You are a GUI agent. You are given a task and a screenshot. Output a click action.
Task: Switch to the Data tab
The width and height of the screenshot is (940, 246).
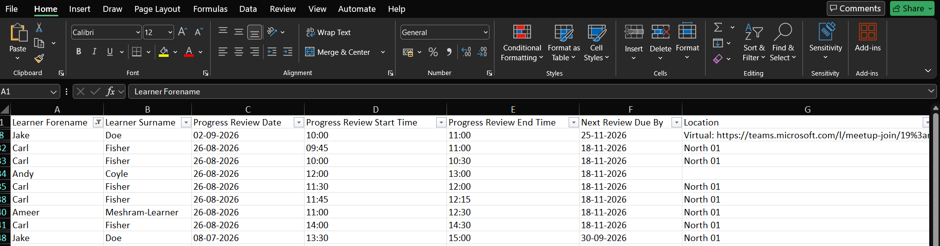248,9
